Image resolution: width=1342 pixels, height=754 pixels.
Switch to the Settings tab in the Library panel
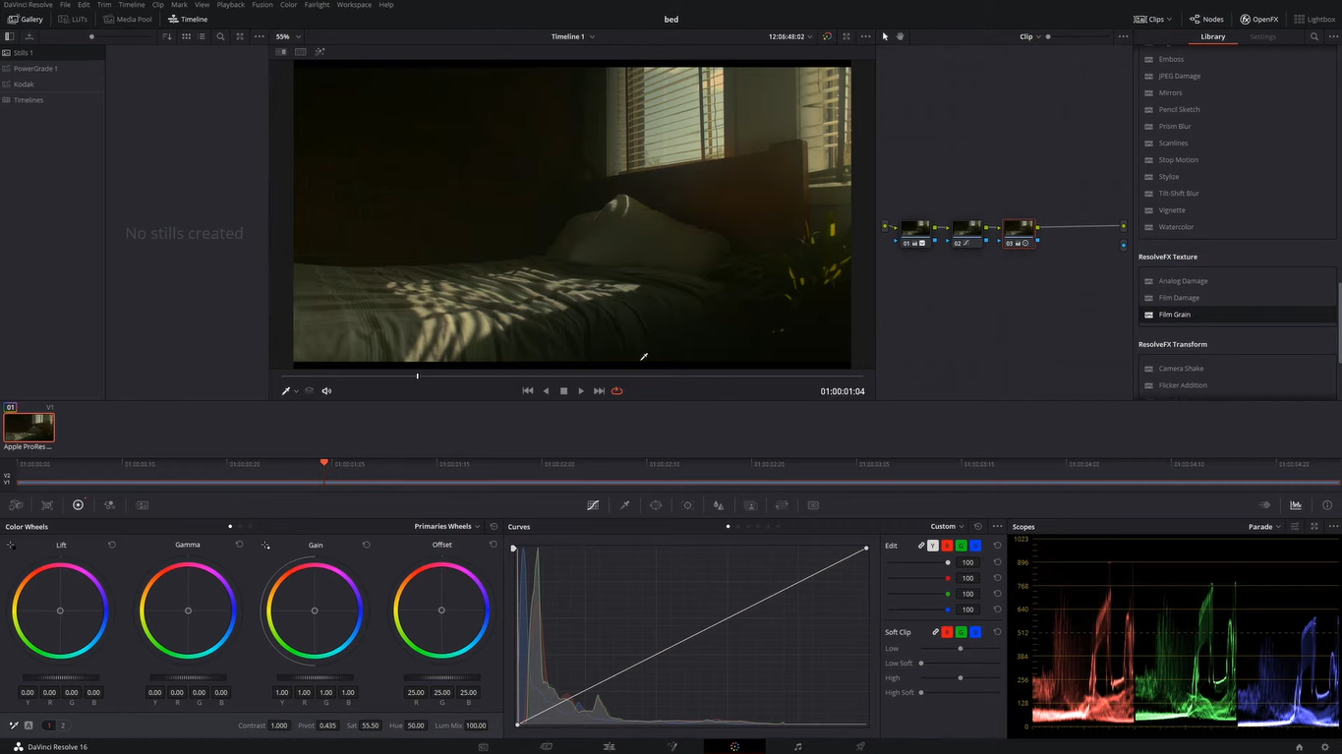point(1264,36)
